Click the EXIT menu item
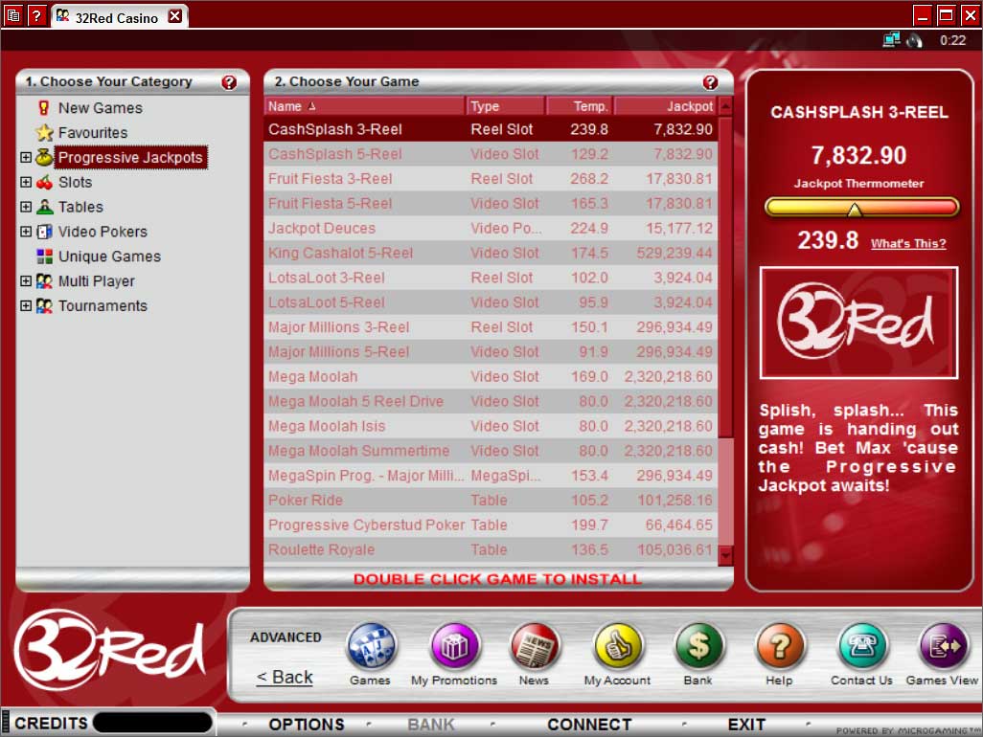This screenshot has width=983, height=737. coord(746,725)
